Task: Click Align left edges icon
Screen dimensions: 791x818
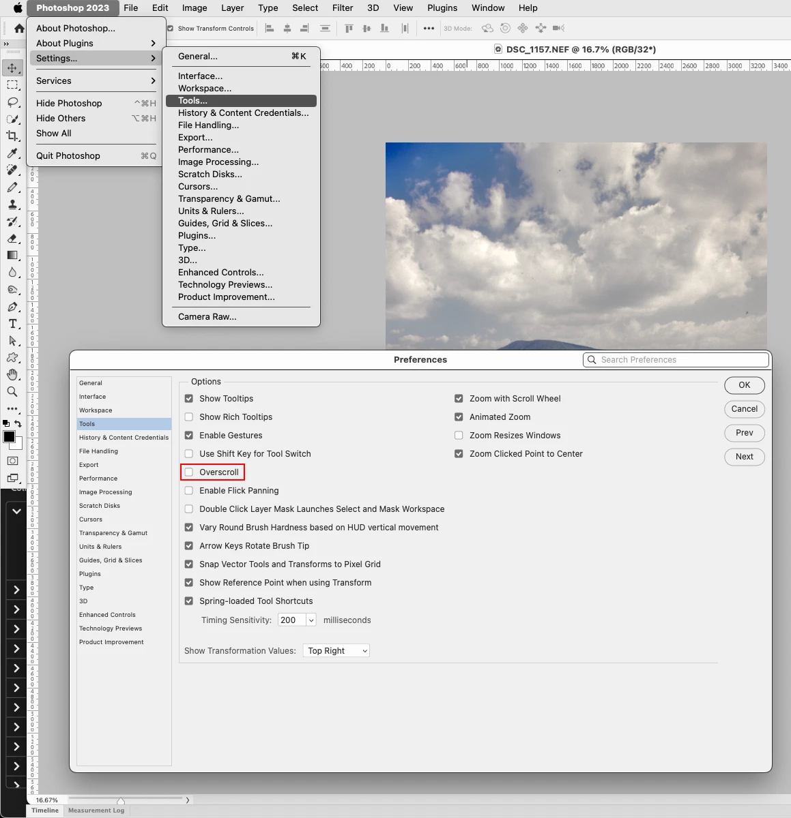Action: [270, 28]
